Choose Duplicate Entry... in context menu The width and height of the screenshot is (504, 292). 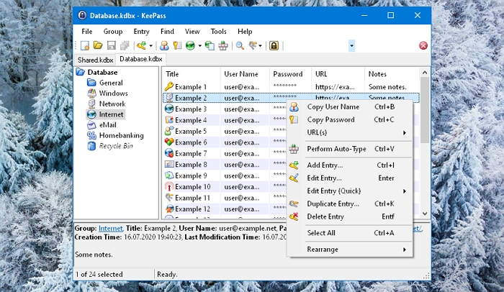(x=349, y=204)
